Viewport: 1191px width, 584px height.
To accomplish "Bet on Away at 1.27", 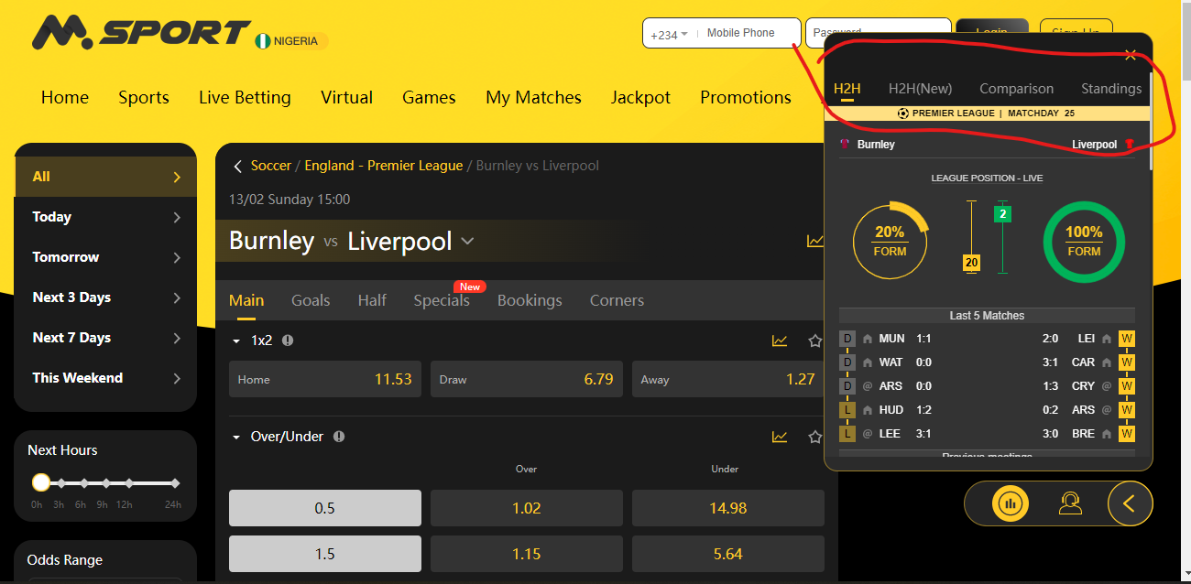I will tap(728, 379).
